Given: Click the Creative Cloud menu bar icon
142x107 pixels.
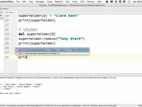Looking at the screenshot, I should click(x=111, y=2).
